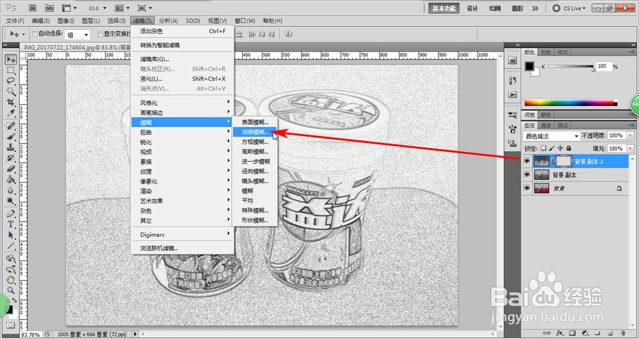This screenshot has width=639, height=339.
Task: Click the color spectrum ramp bar
Action: pos(571,103)
